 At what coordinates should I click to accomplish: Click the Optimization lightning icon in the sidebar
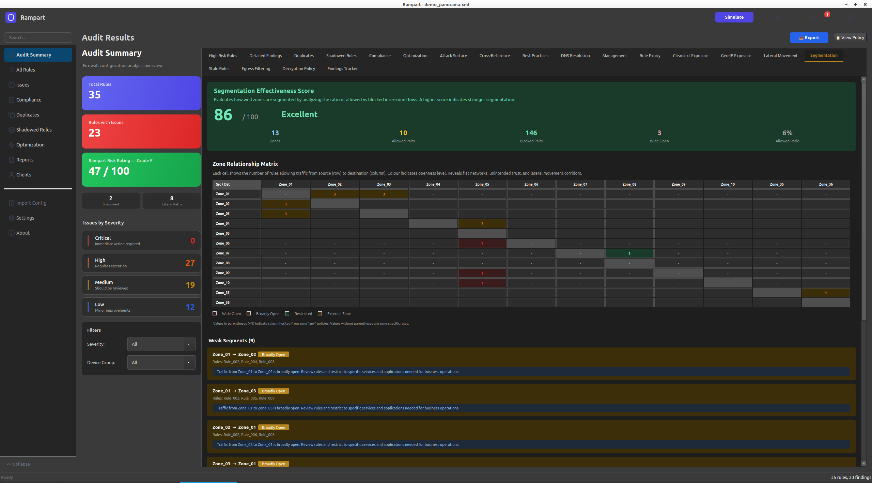coord(12,145)
